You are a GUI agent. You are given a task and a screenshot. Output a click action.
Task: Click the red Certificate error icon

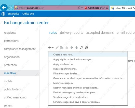point(86,8)
